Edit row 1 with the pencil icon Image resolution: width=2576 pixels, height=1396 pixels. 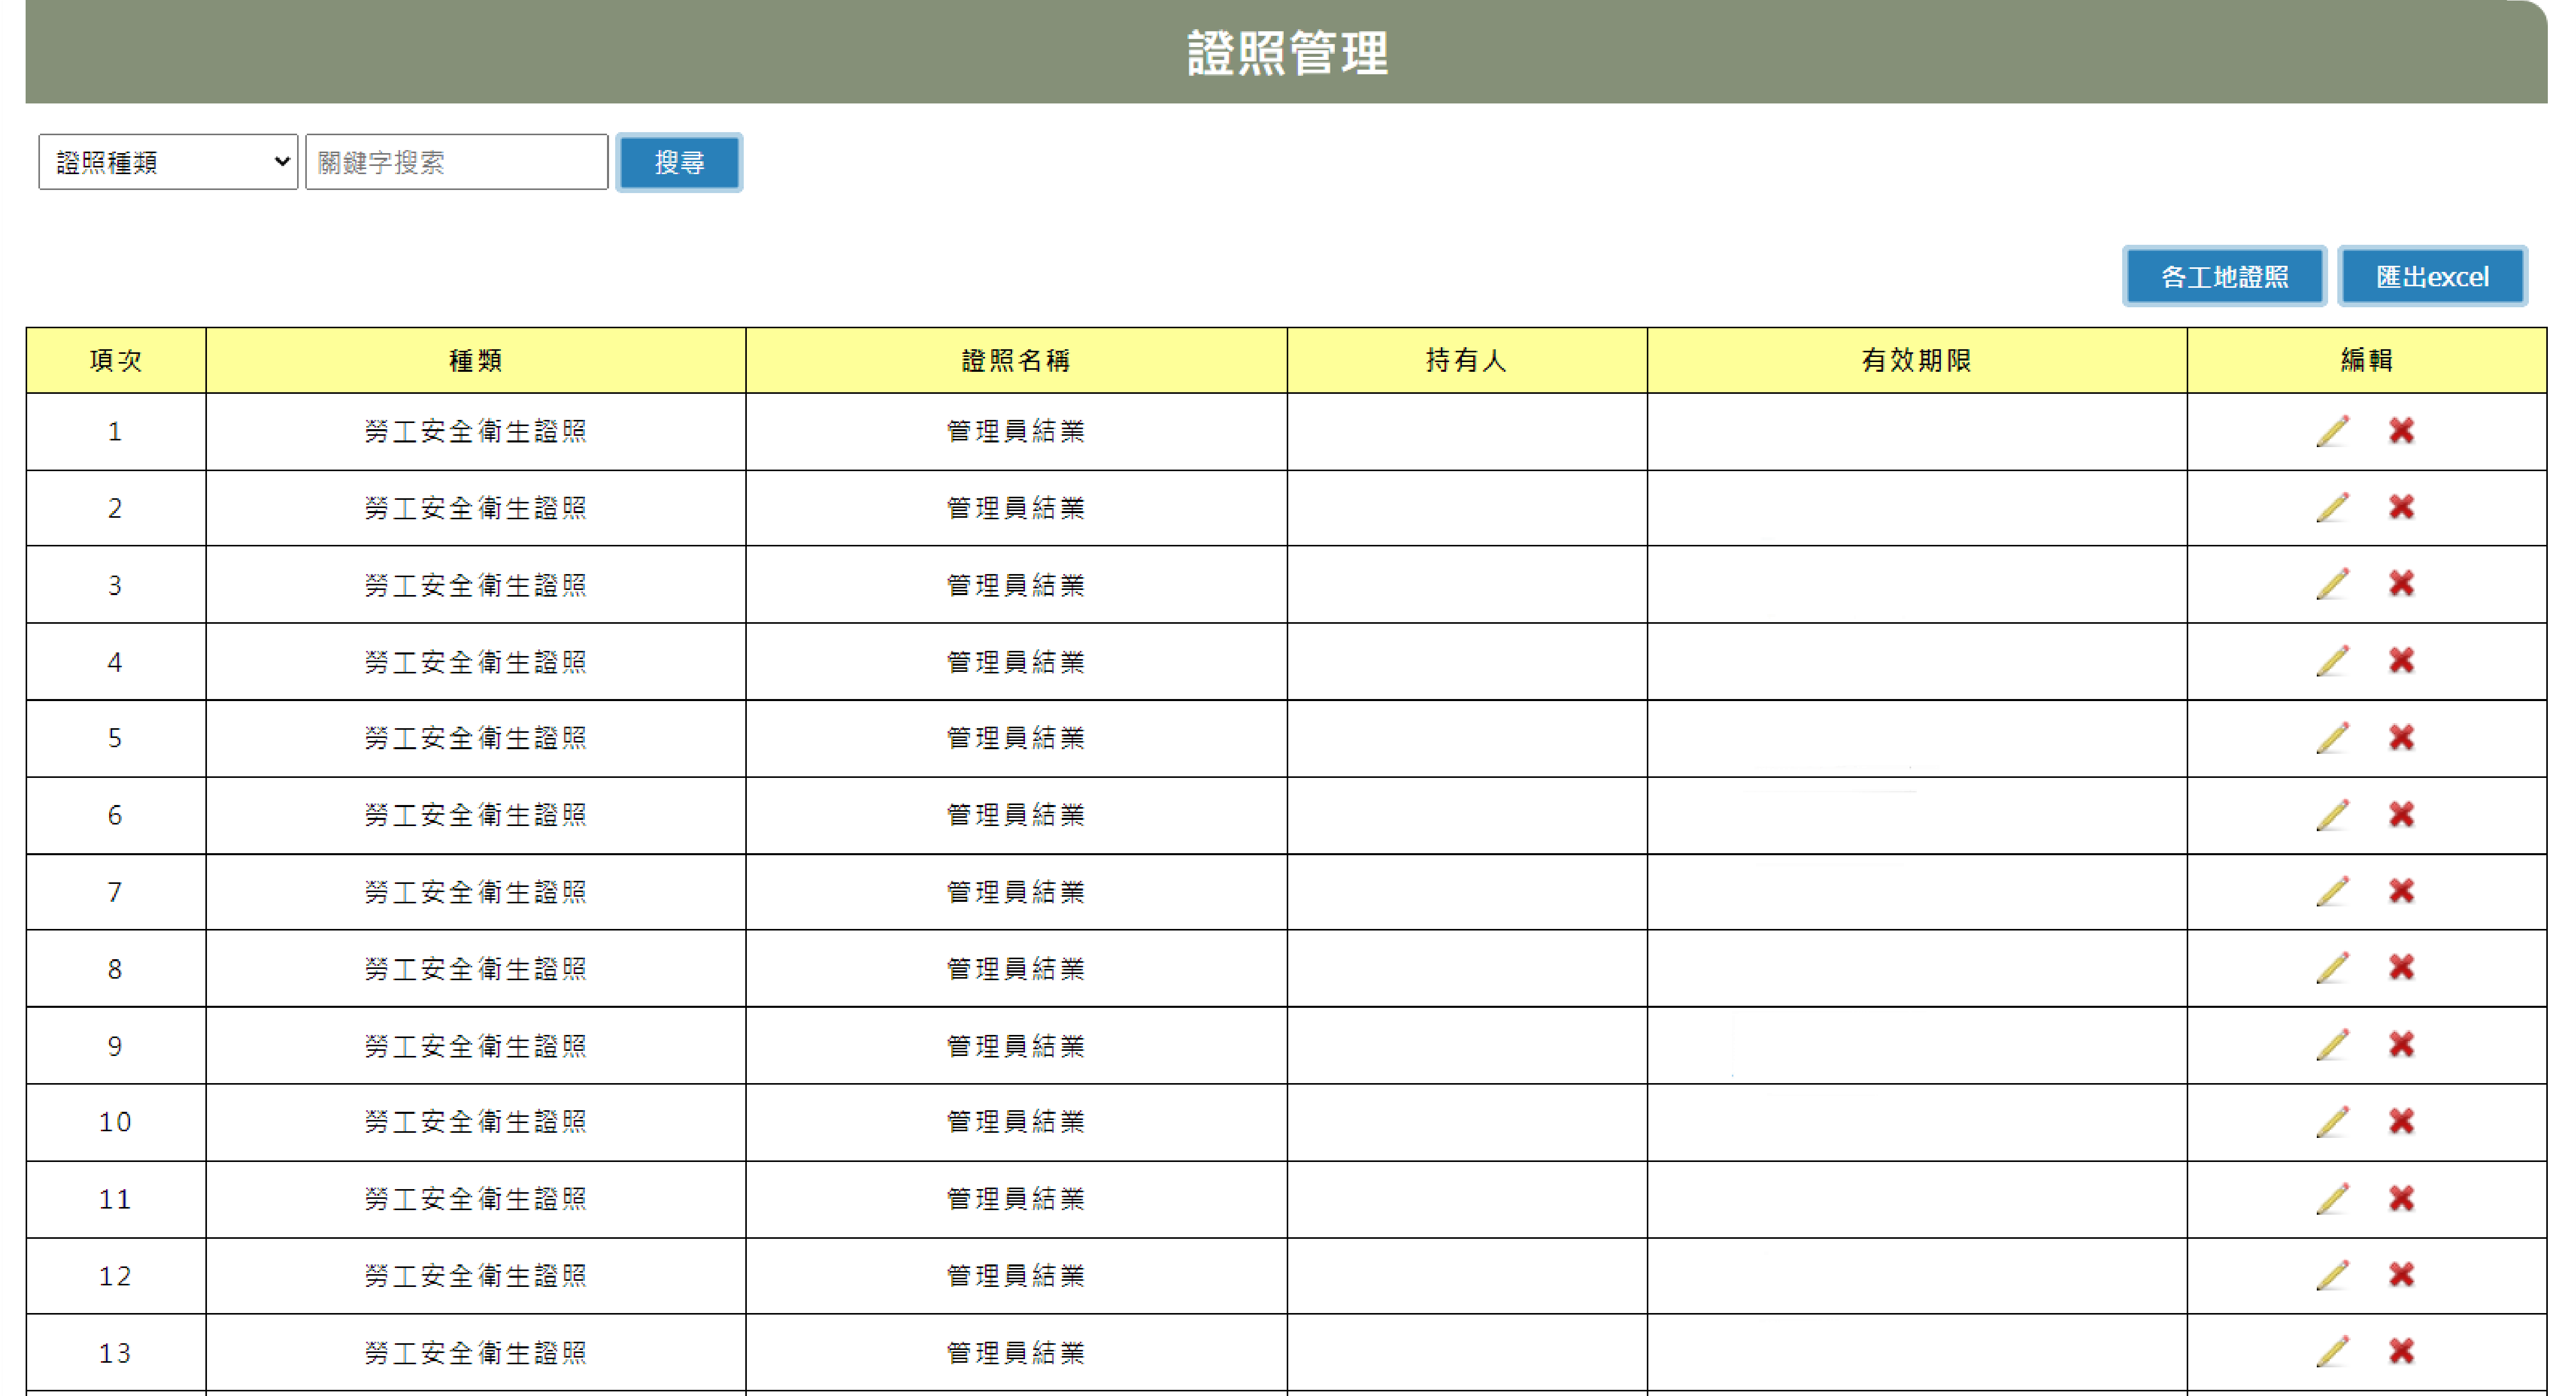(2332, 431)
